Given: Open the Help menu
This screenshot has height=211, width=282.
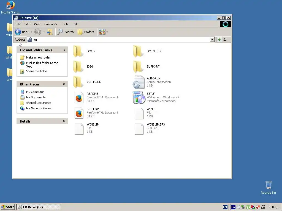Looking at the screenshot, I should point(75,24).
